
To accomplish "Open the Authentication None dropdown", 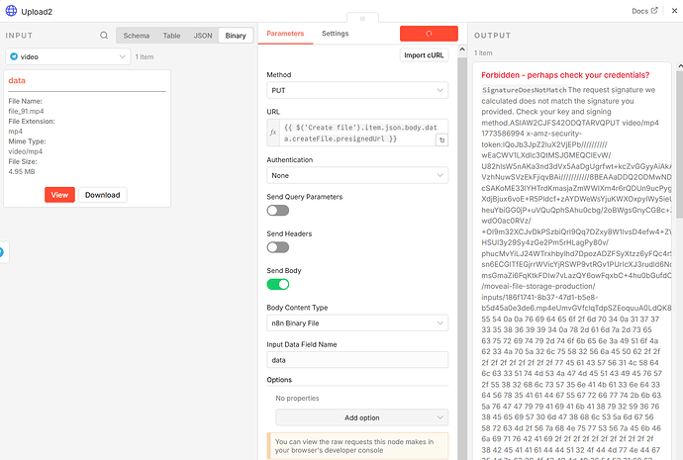I will (357, 175).
